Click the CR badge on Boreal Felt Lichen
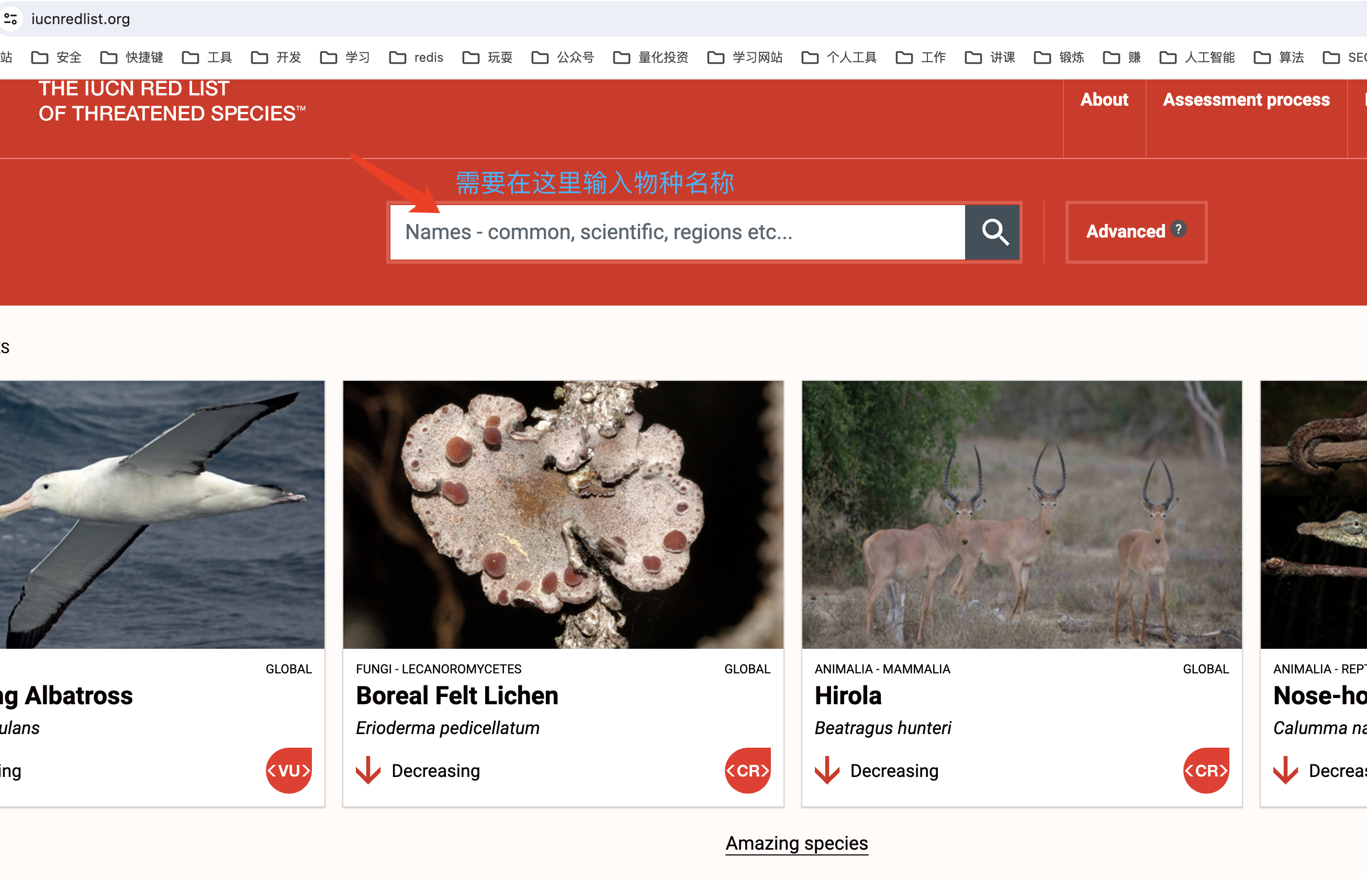Screen dimensions: 1367x879 point(748,770)
